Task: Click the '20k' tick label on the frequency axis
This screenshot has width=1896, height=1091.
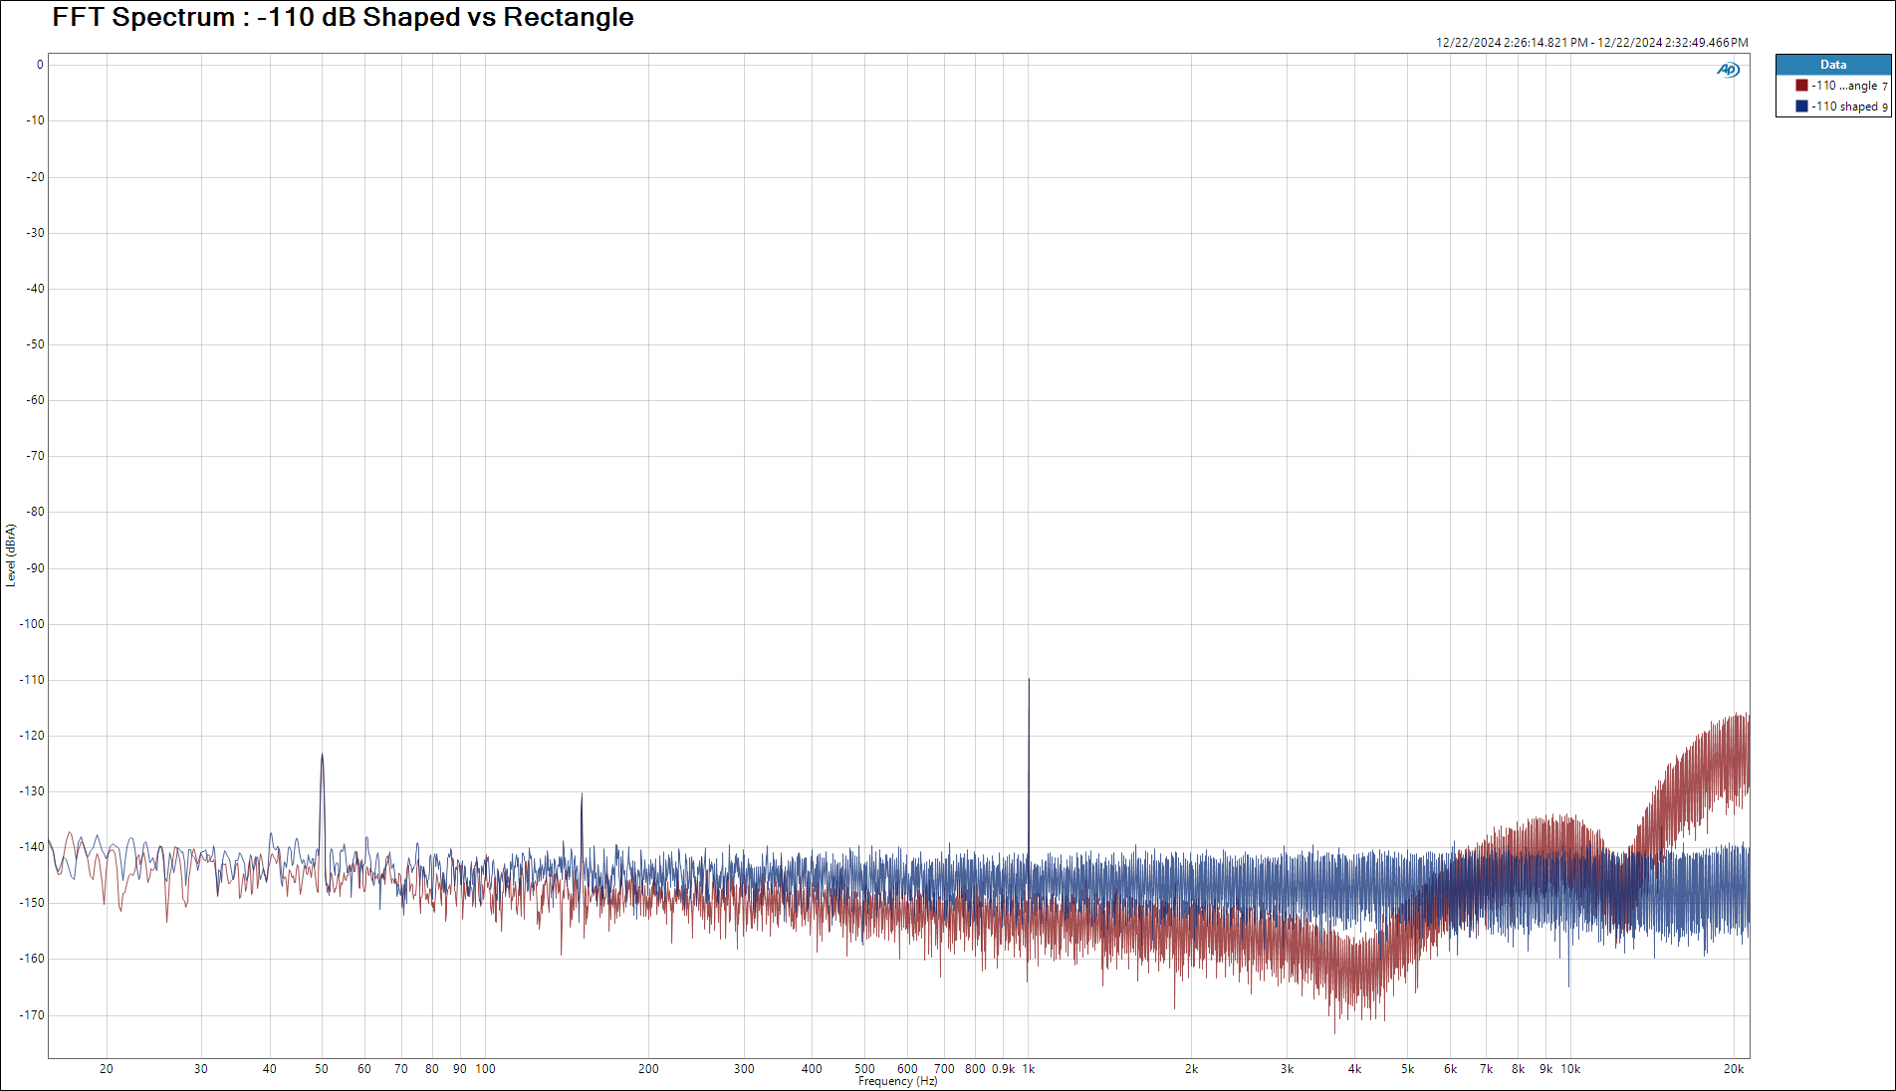Action: pos(1734,1069)
